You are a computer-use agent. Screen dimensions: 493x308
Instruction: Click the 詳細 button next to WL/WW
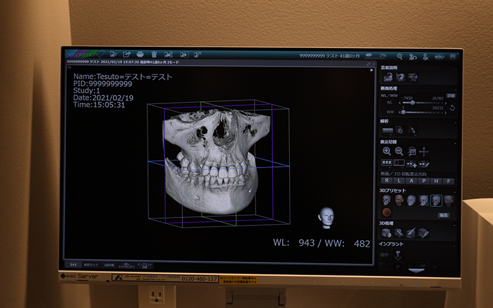pyautogui.click(x=451, y=95)
